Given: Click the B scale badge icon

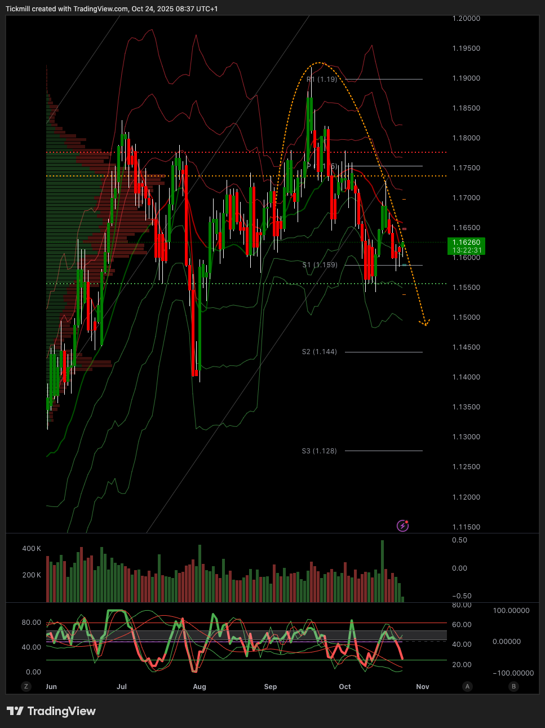Looking at the screenshot, I should [513, 686].
